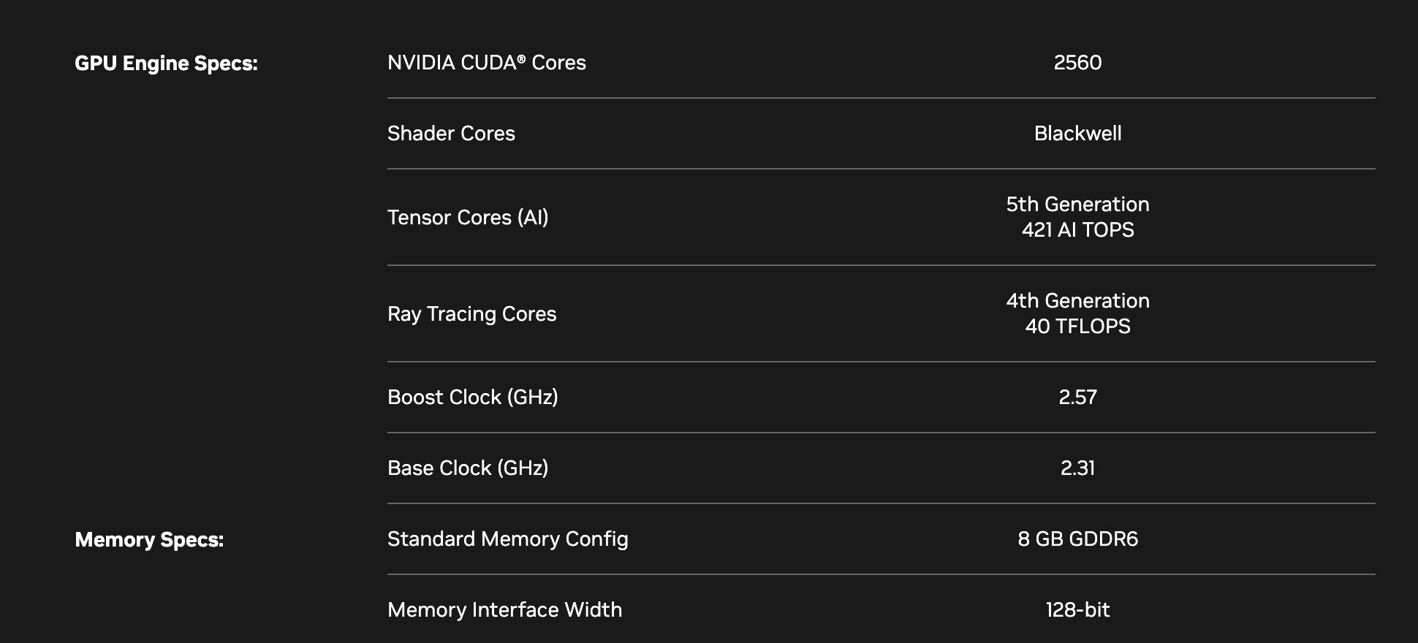Select the Base Clock (GHz) label
1418x643 pixels.
tap(468, 468)
